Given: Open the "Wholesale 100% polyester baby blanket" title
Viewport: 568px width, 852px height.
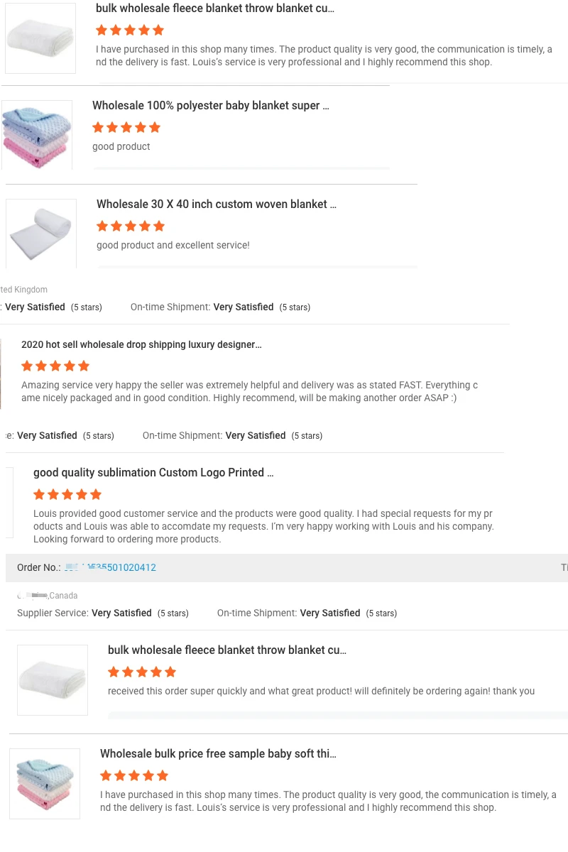Looking at the screenshot, I should click(210, 106).
